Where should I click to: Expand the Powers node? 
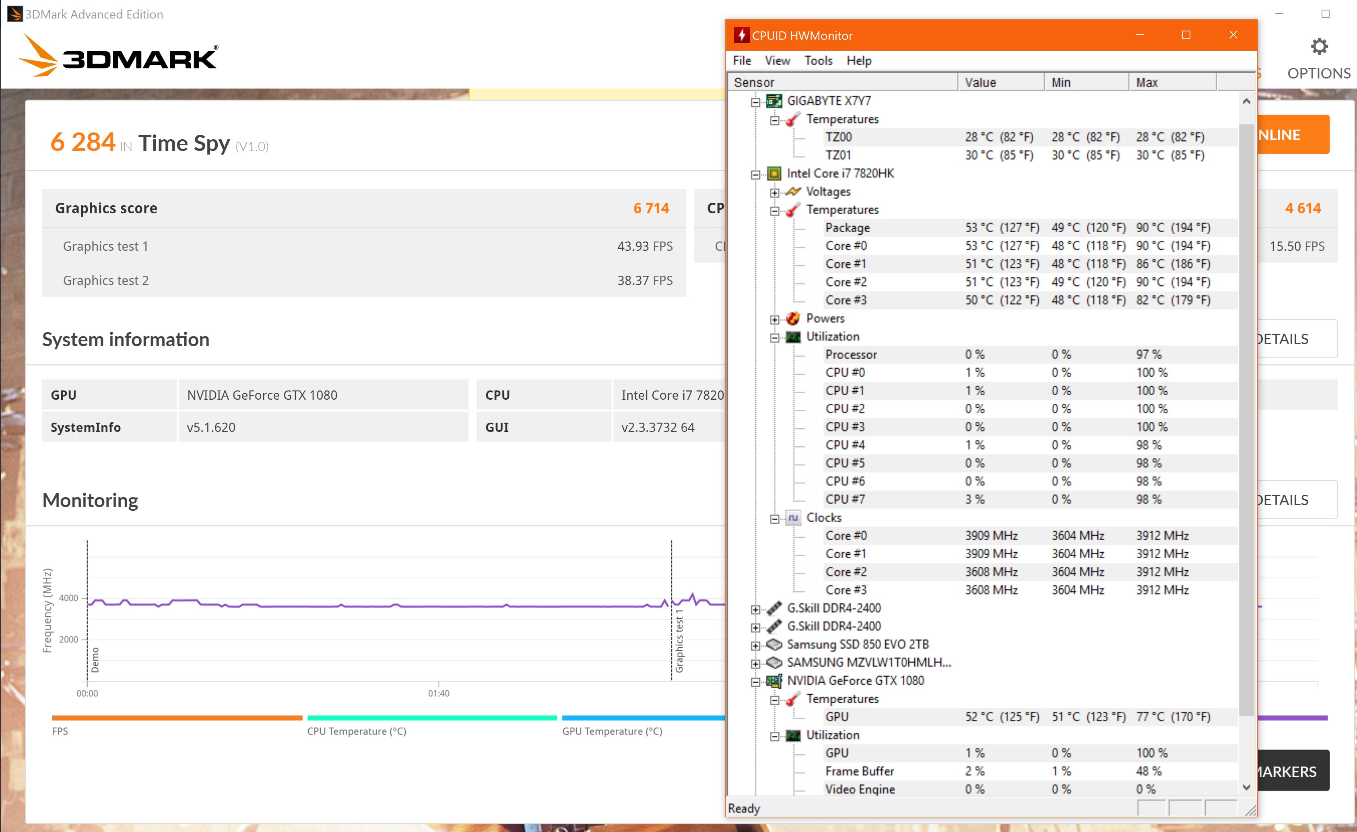pos(774,320)
